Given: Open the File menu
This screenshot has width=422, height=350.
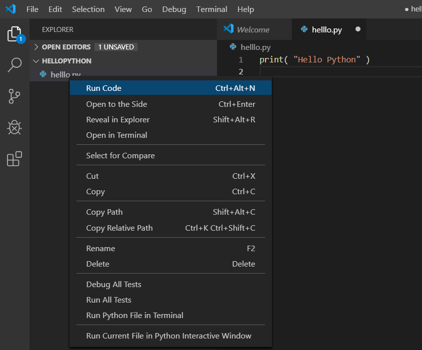Looking at the screenshot, I should coord(32,9).
